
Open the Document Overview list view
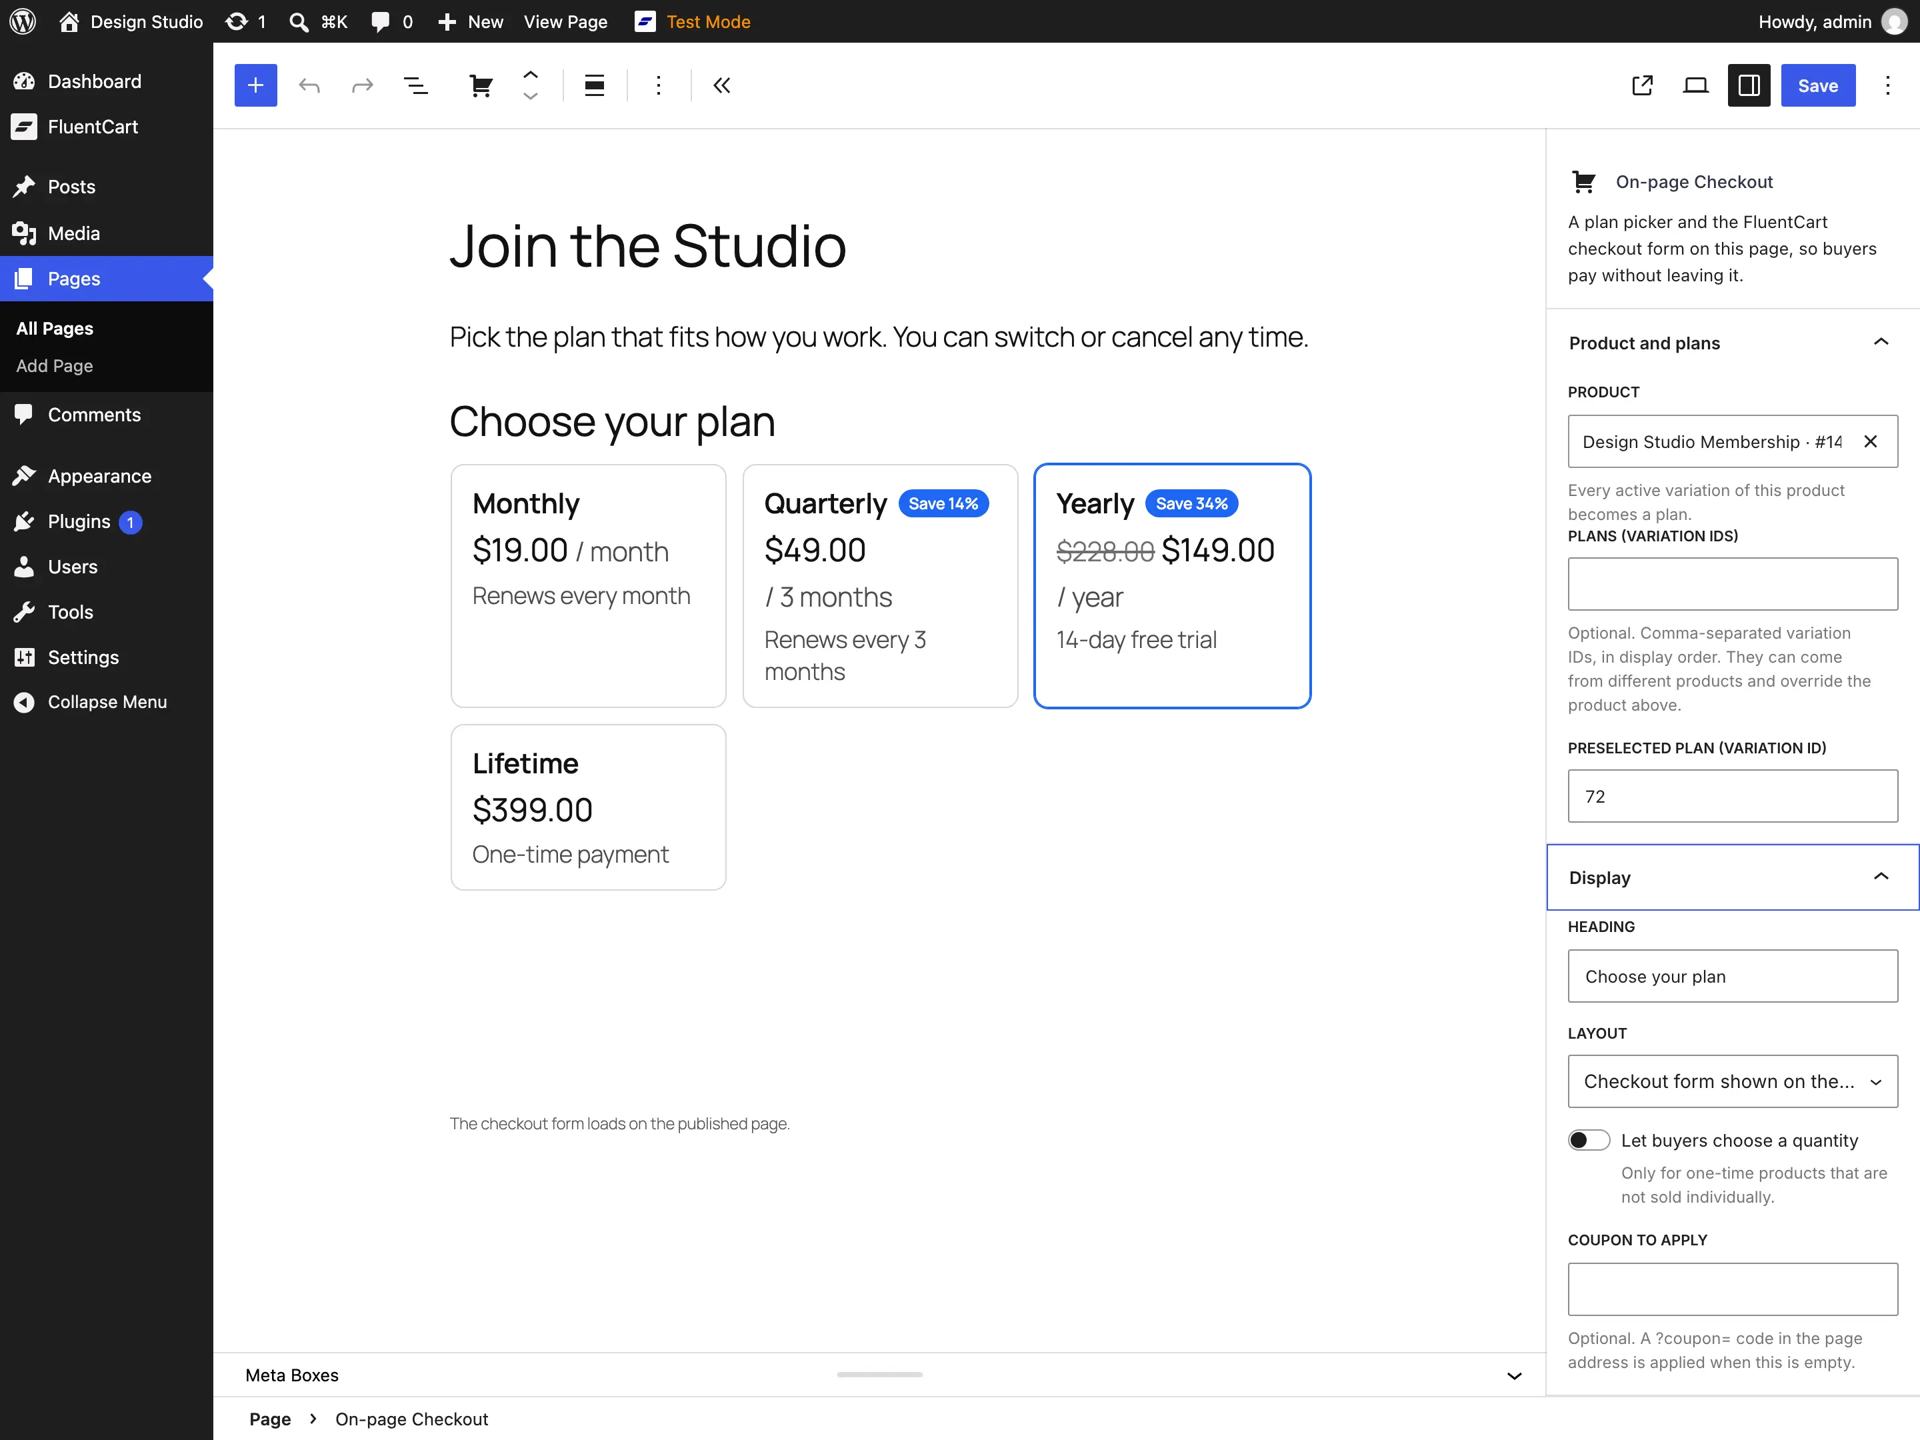tap(416, 85)
